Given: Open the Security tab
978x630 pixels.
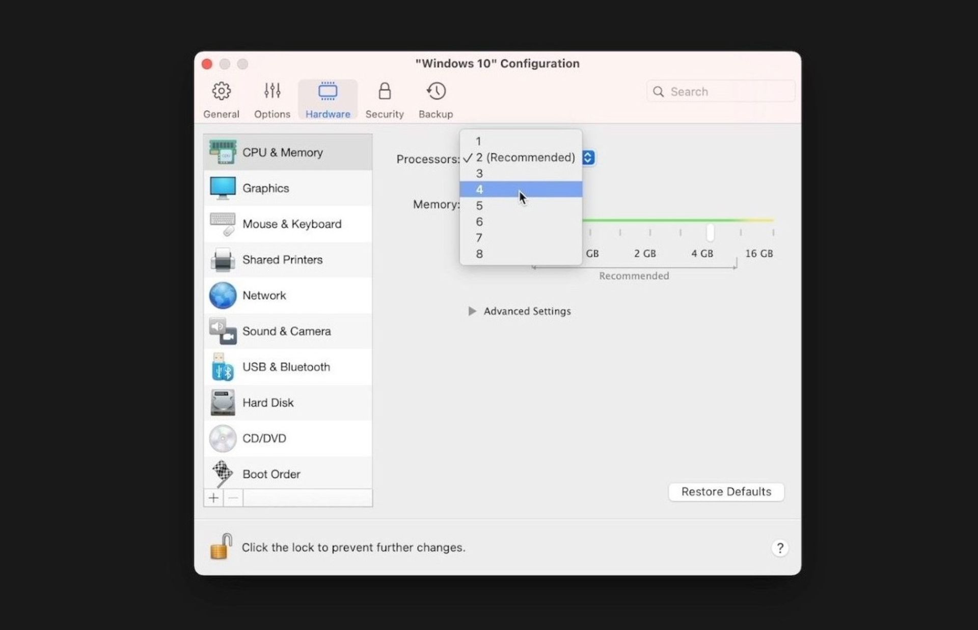Looking at the screenshot, I should click(385, 100).
